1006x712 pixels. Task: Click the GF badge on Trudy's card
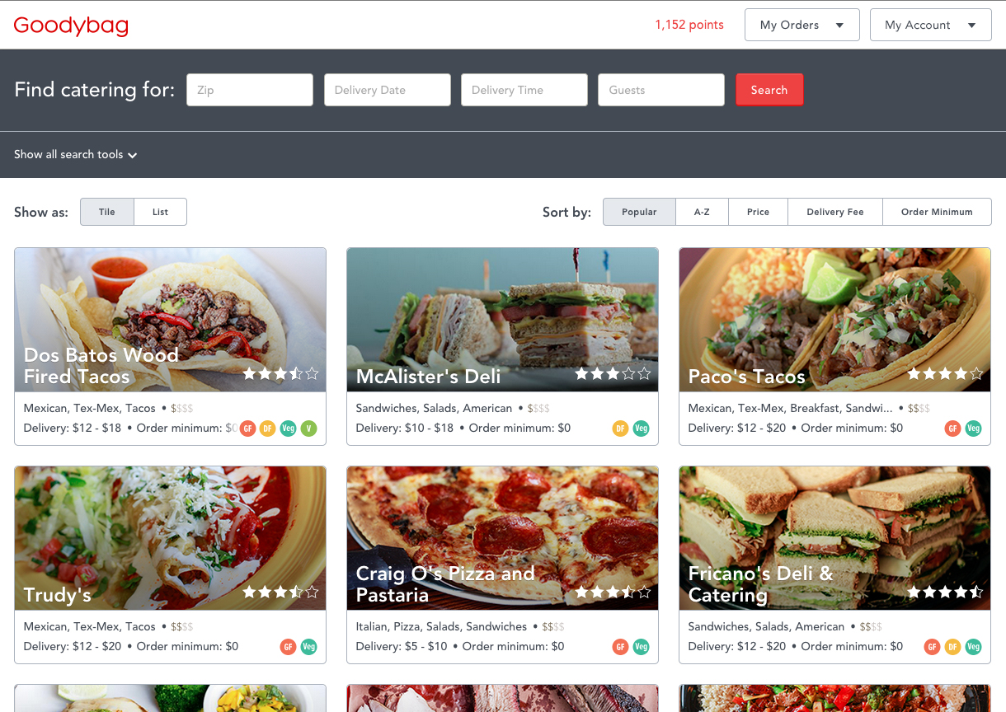coord(288,647)
